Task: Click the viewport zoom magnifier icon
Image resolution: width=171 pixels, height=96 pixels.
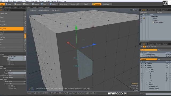Action: point(135,10)
